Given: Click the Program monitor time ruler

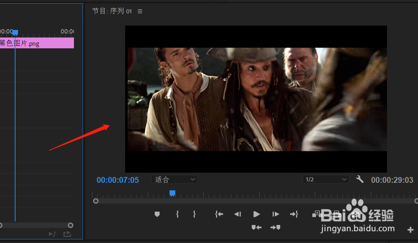Looking at the screenshot, I should tap(255, 194).
